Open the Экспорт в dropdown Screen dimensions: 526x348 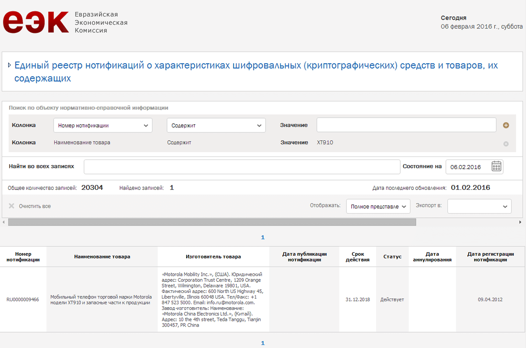pos(480,206)
